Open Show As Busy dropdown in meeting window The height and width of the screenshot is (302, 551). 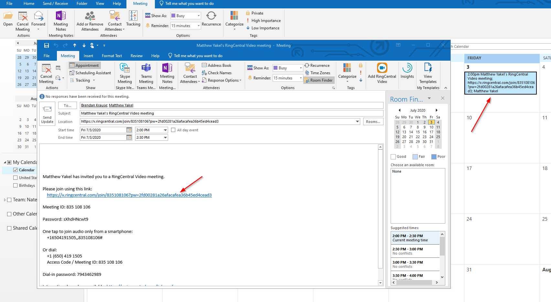coord(301,68)
